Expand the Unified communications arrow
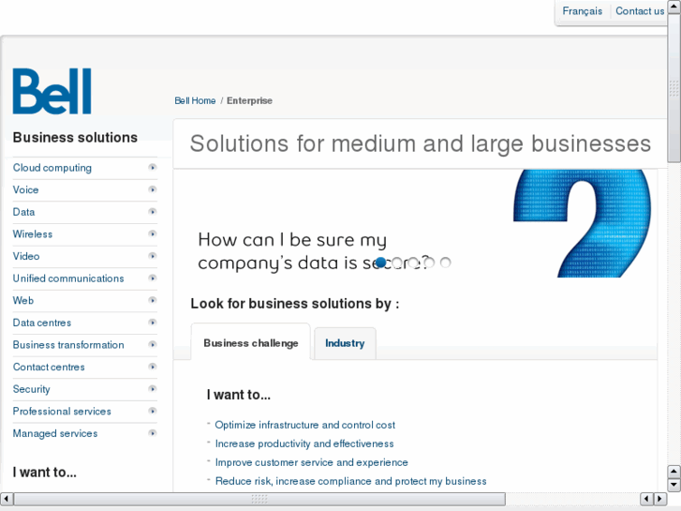Image resolution: width=681 pixels, height=511 pixels. coord(153,278)
